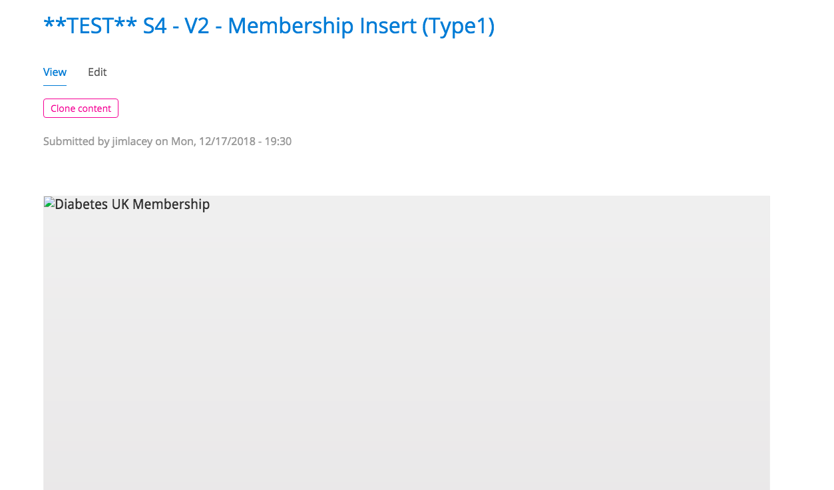Click "Membership Insert" in the heading
This screenshot has height=490, width=834.
(x=322, y=26)
